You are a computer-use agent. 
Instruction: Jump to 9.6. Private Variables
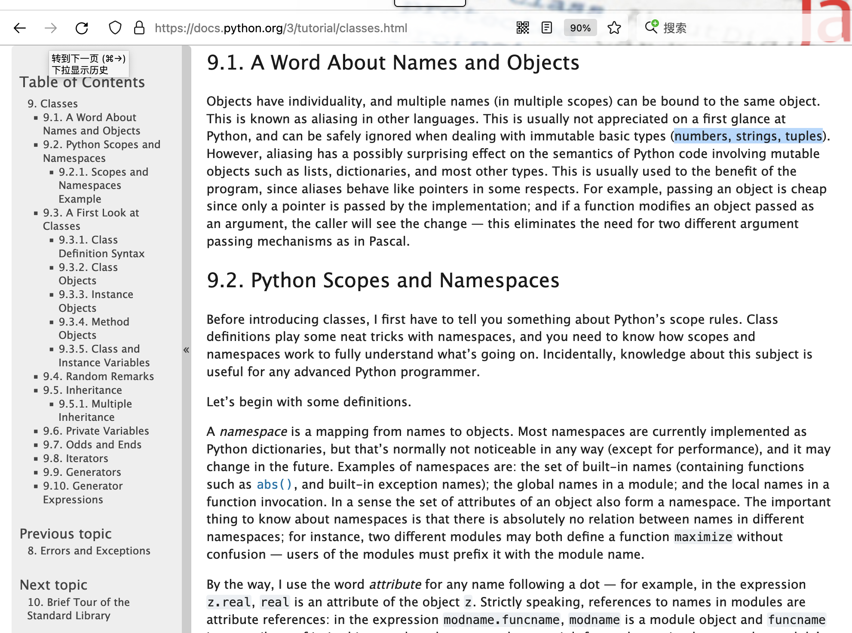click(x=96, y=431)
